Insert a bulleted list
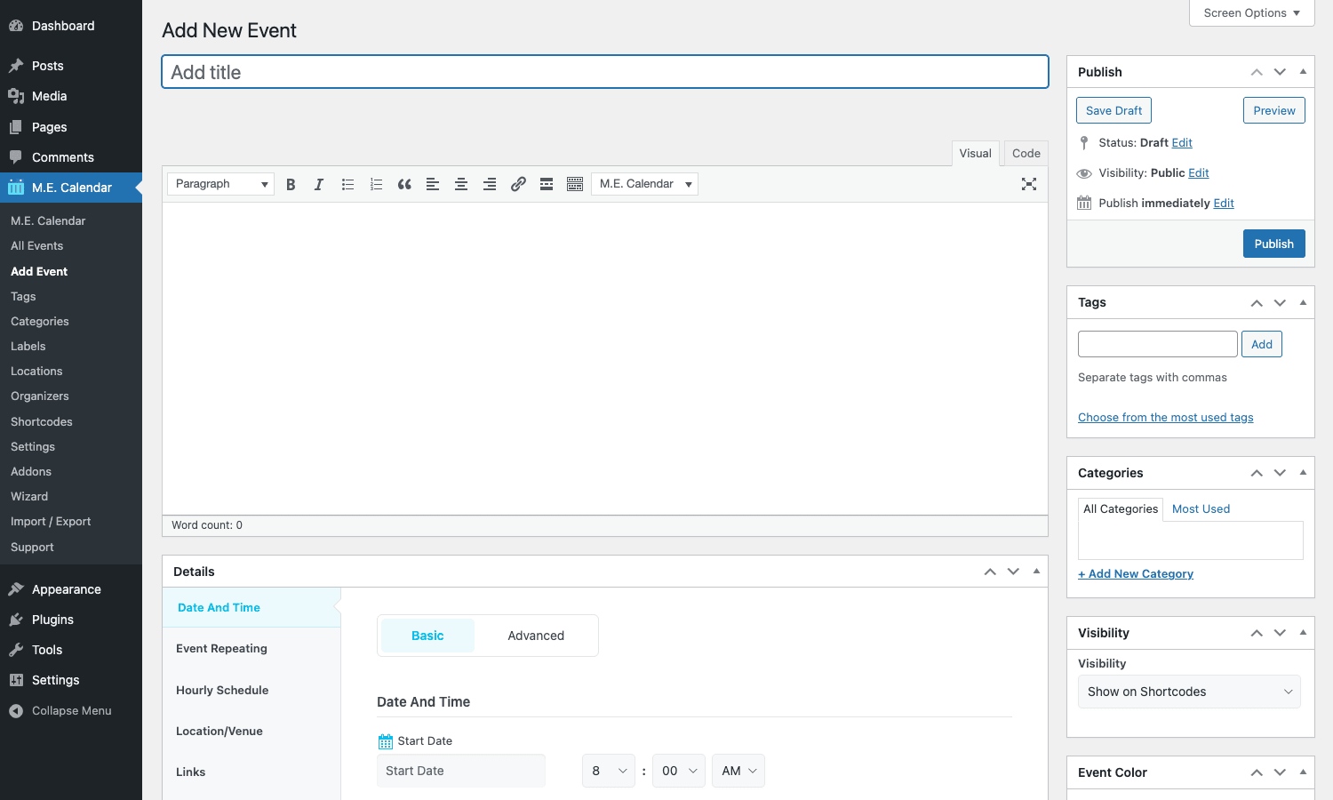Screen dimensions: 1333x800 tap(347, 184)
